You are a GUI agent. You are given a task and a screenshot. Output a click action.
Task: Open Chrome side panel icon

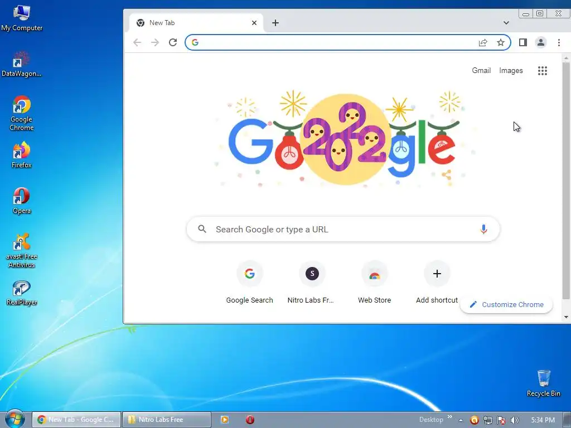pyautogui.click(x=523, y=42)
